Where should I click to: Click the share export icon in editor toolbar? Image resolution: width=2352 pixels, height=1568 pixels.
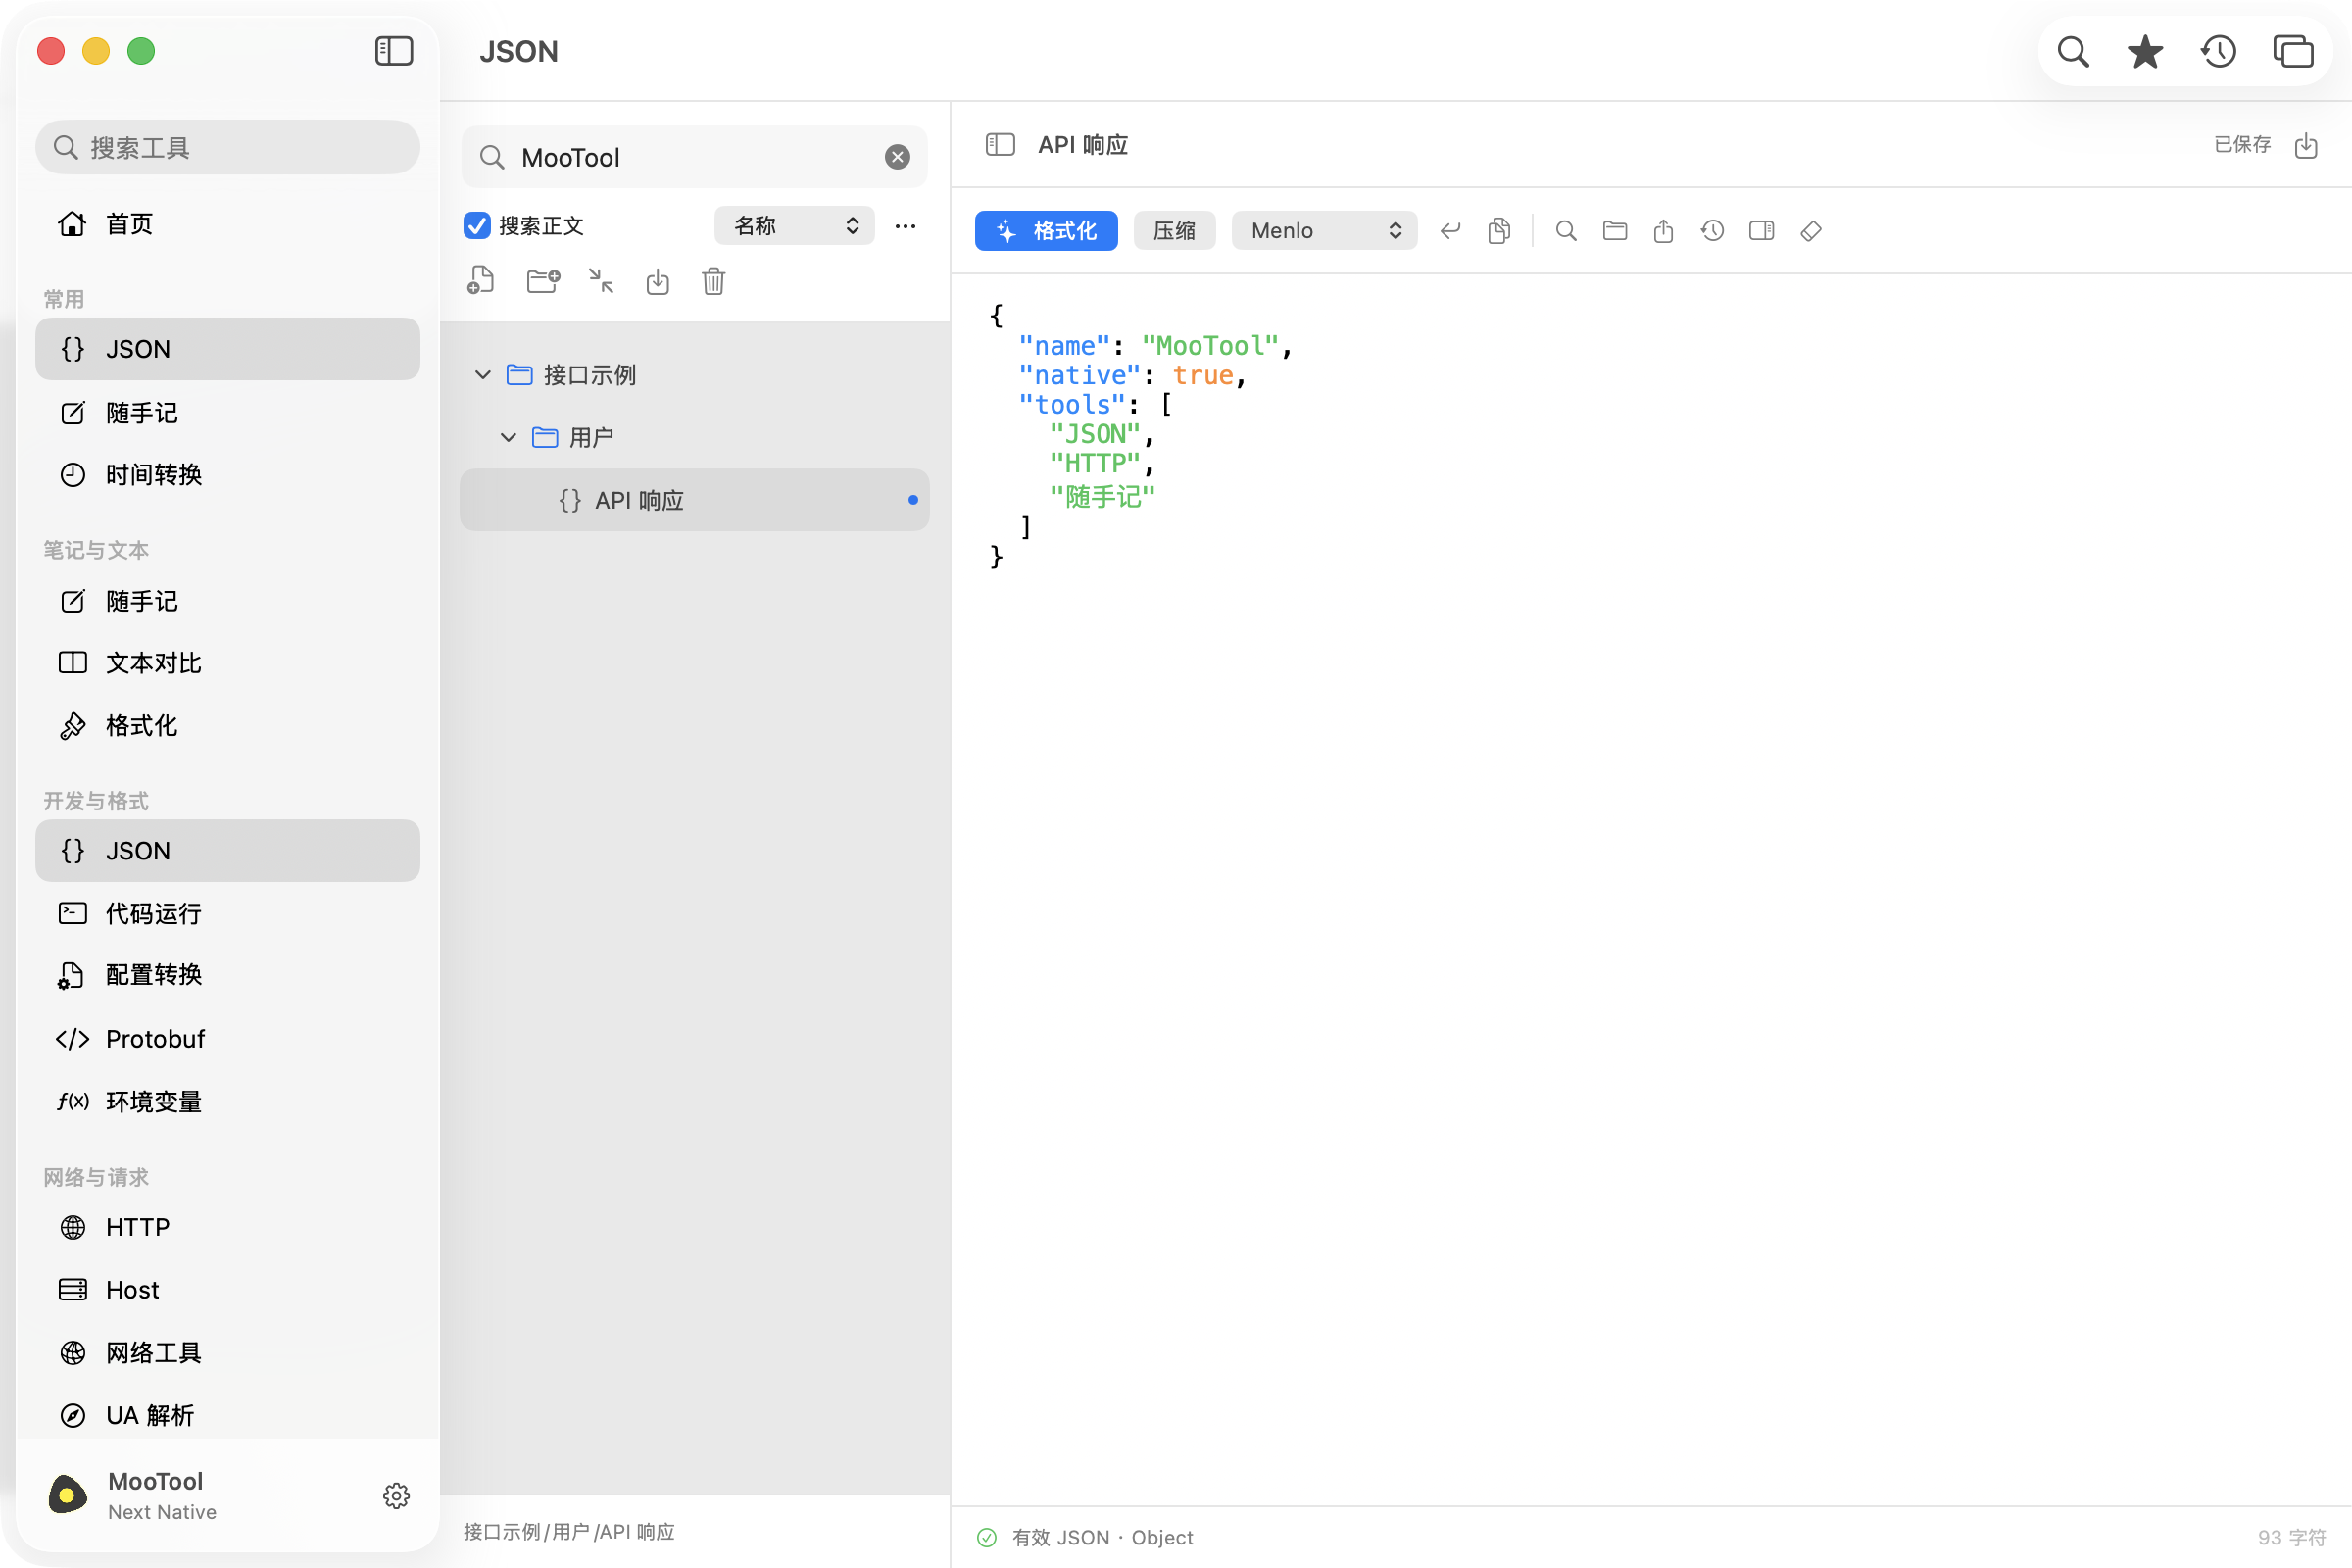click(1663, 231)
